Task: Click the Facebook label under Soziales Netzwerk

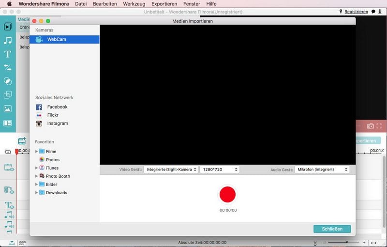Action: coord(57,107)
